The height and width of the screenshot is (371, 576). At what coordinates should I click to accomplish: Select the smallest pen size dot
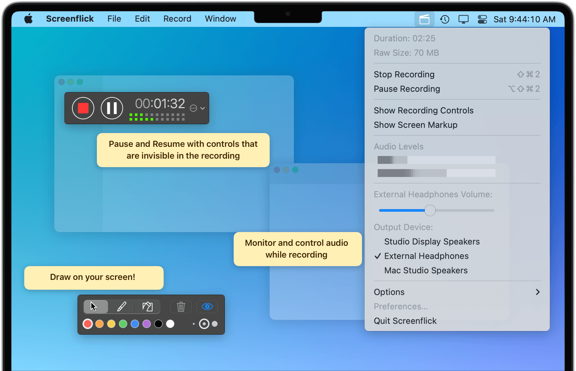point(194,324)
